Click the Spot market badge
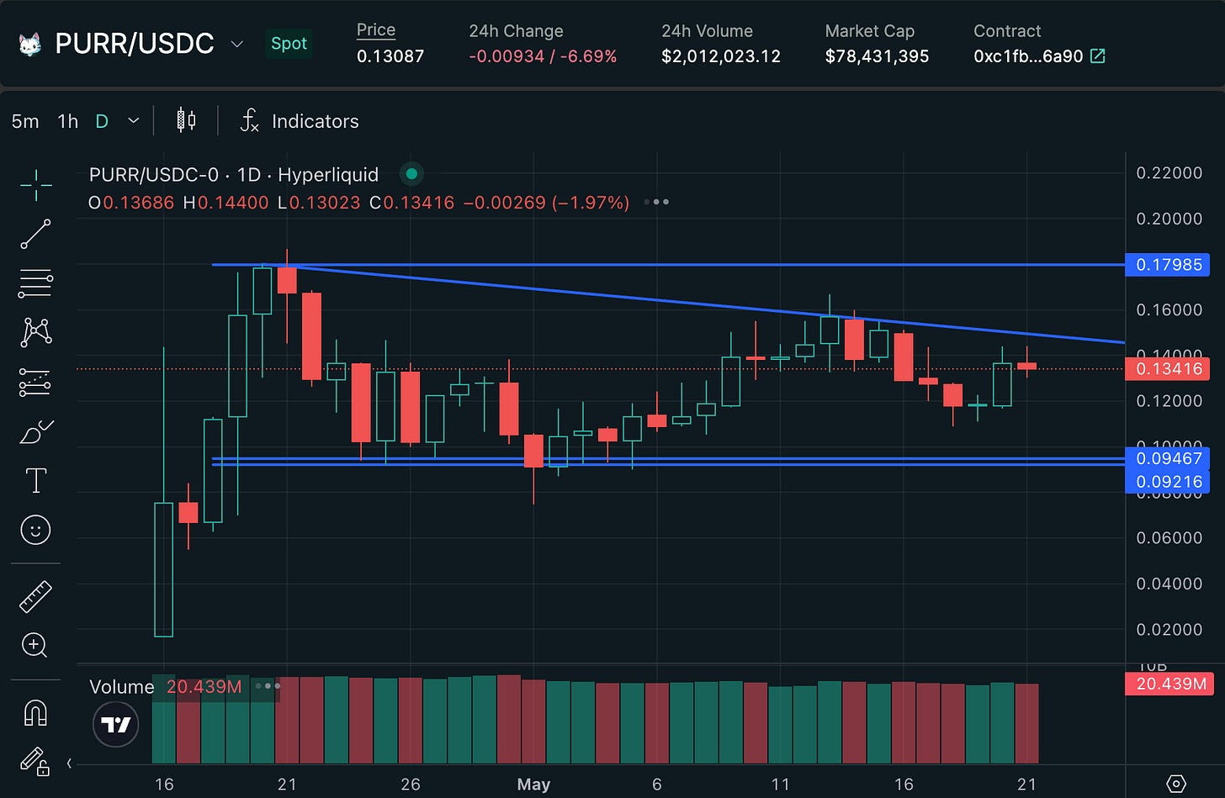 [289, 44]
